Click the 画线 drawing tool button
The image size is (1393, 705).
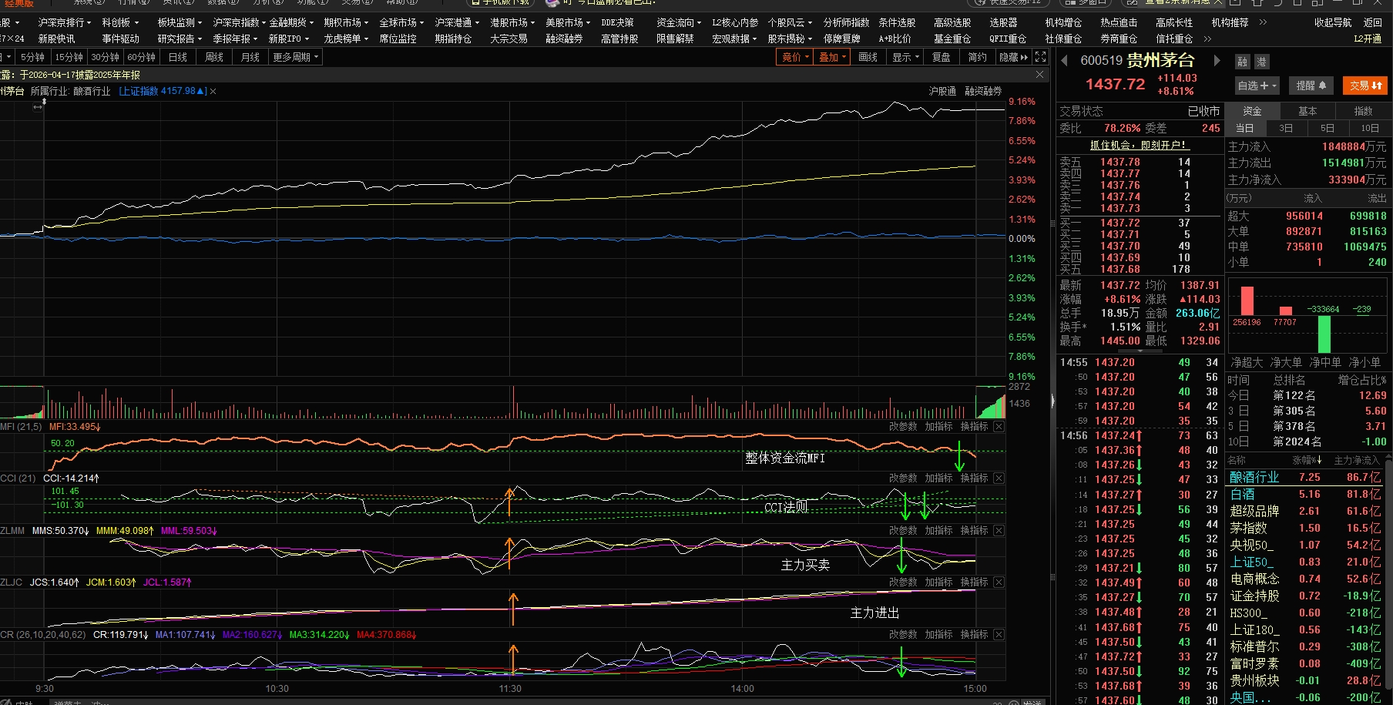coord(868,57)
